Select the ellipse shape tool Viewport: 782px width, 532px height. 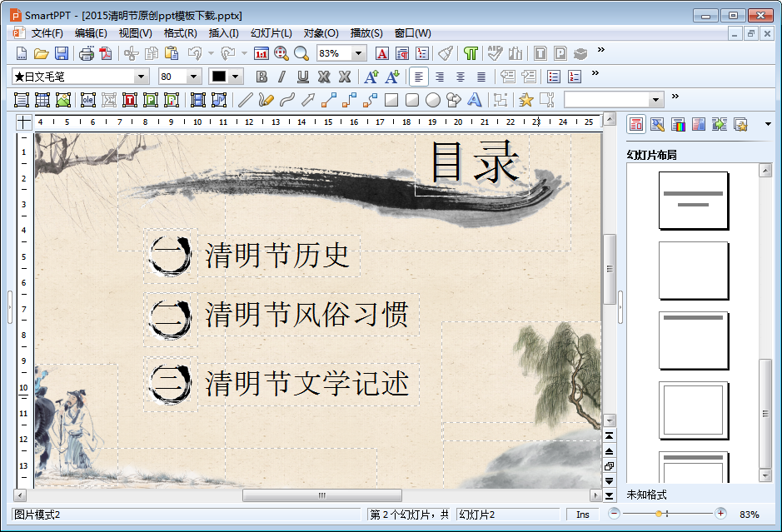433,100
